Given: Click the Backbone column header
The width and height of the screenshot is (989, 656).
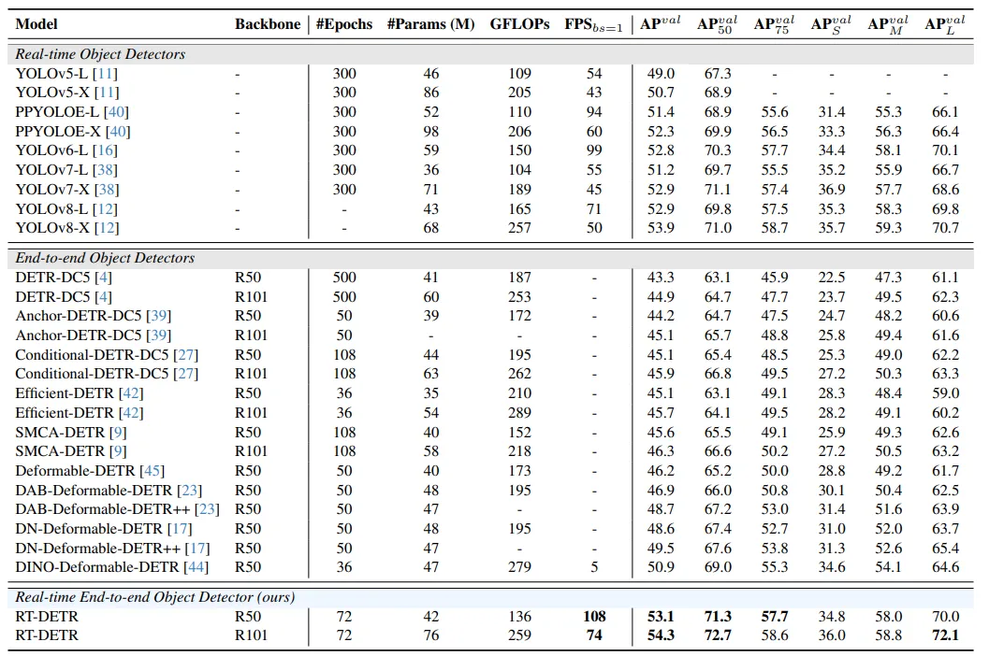Looking at the screenshot, I should coord(267,25).
